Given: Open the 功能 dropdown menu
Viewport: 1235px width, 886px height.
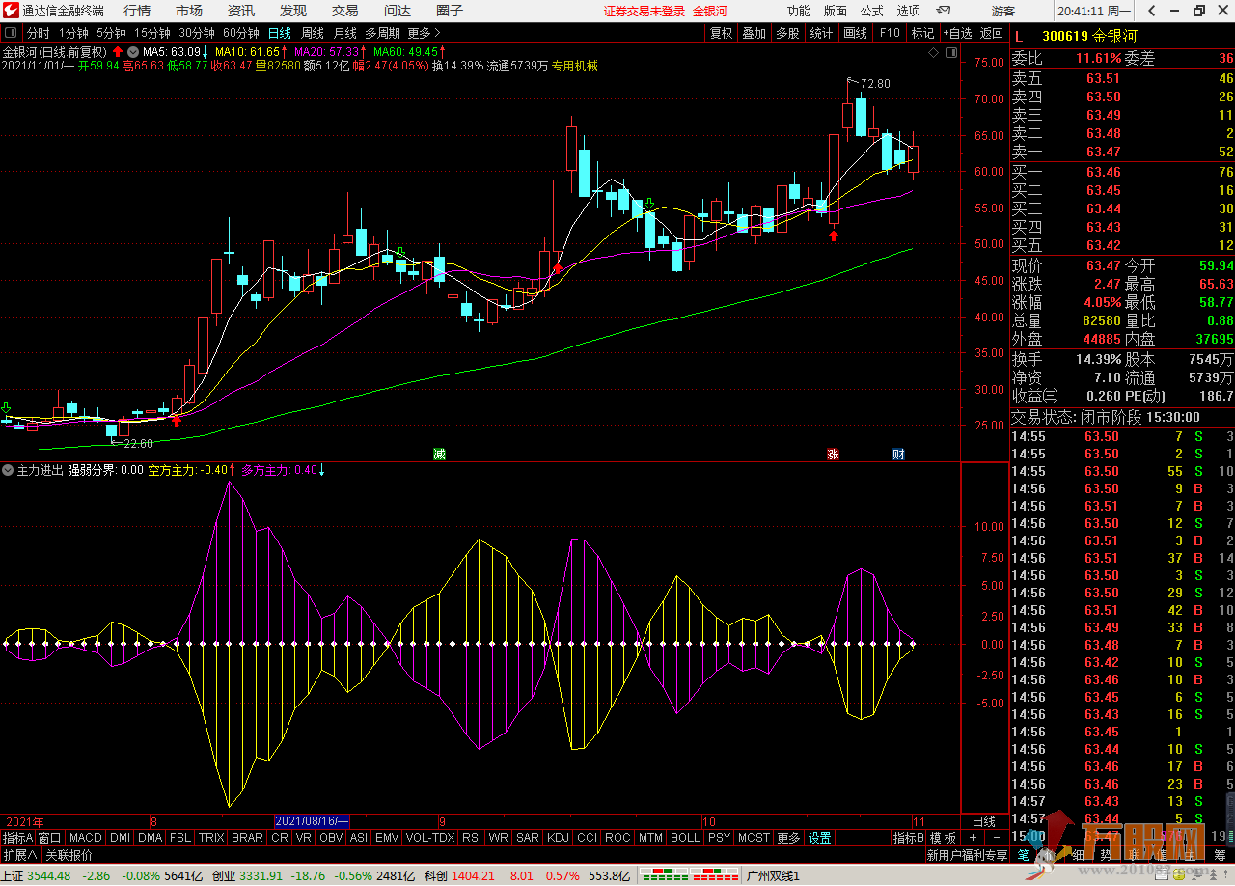Looking at the screenshot, I should (798, 11).
